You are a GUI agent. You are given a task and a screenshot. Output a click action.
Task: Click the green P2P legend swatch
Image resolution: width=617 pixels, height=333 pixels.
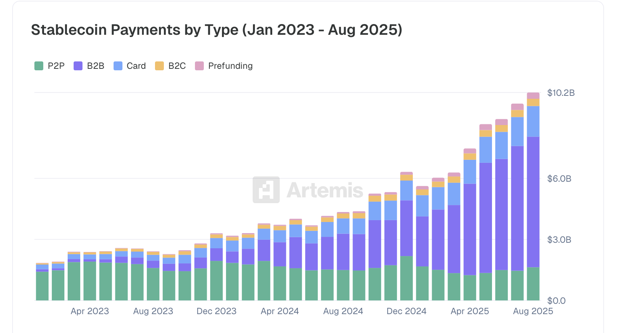click(x=39, y=66)
